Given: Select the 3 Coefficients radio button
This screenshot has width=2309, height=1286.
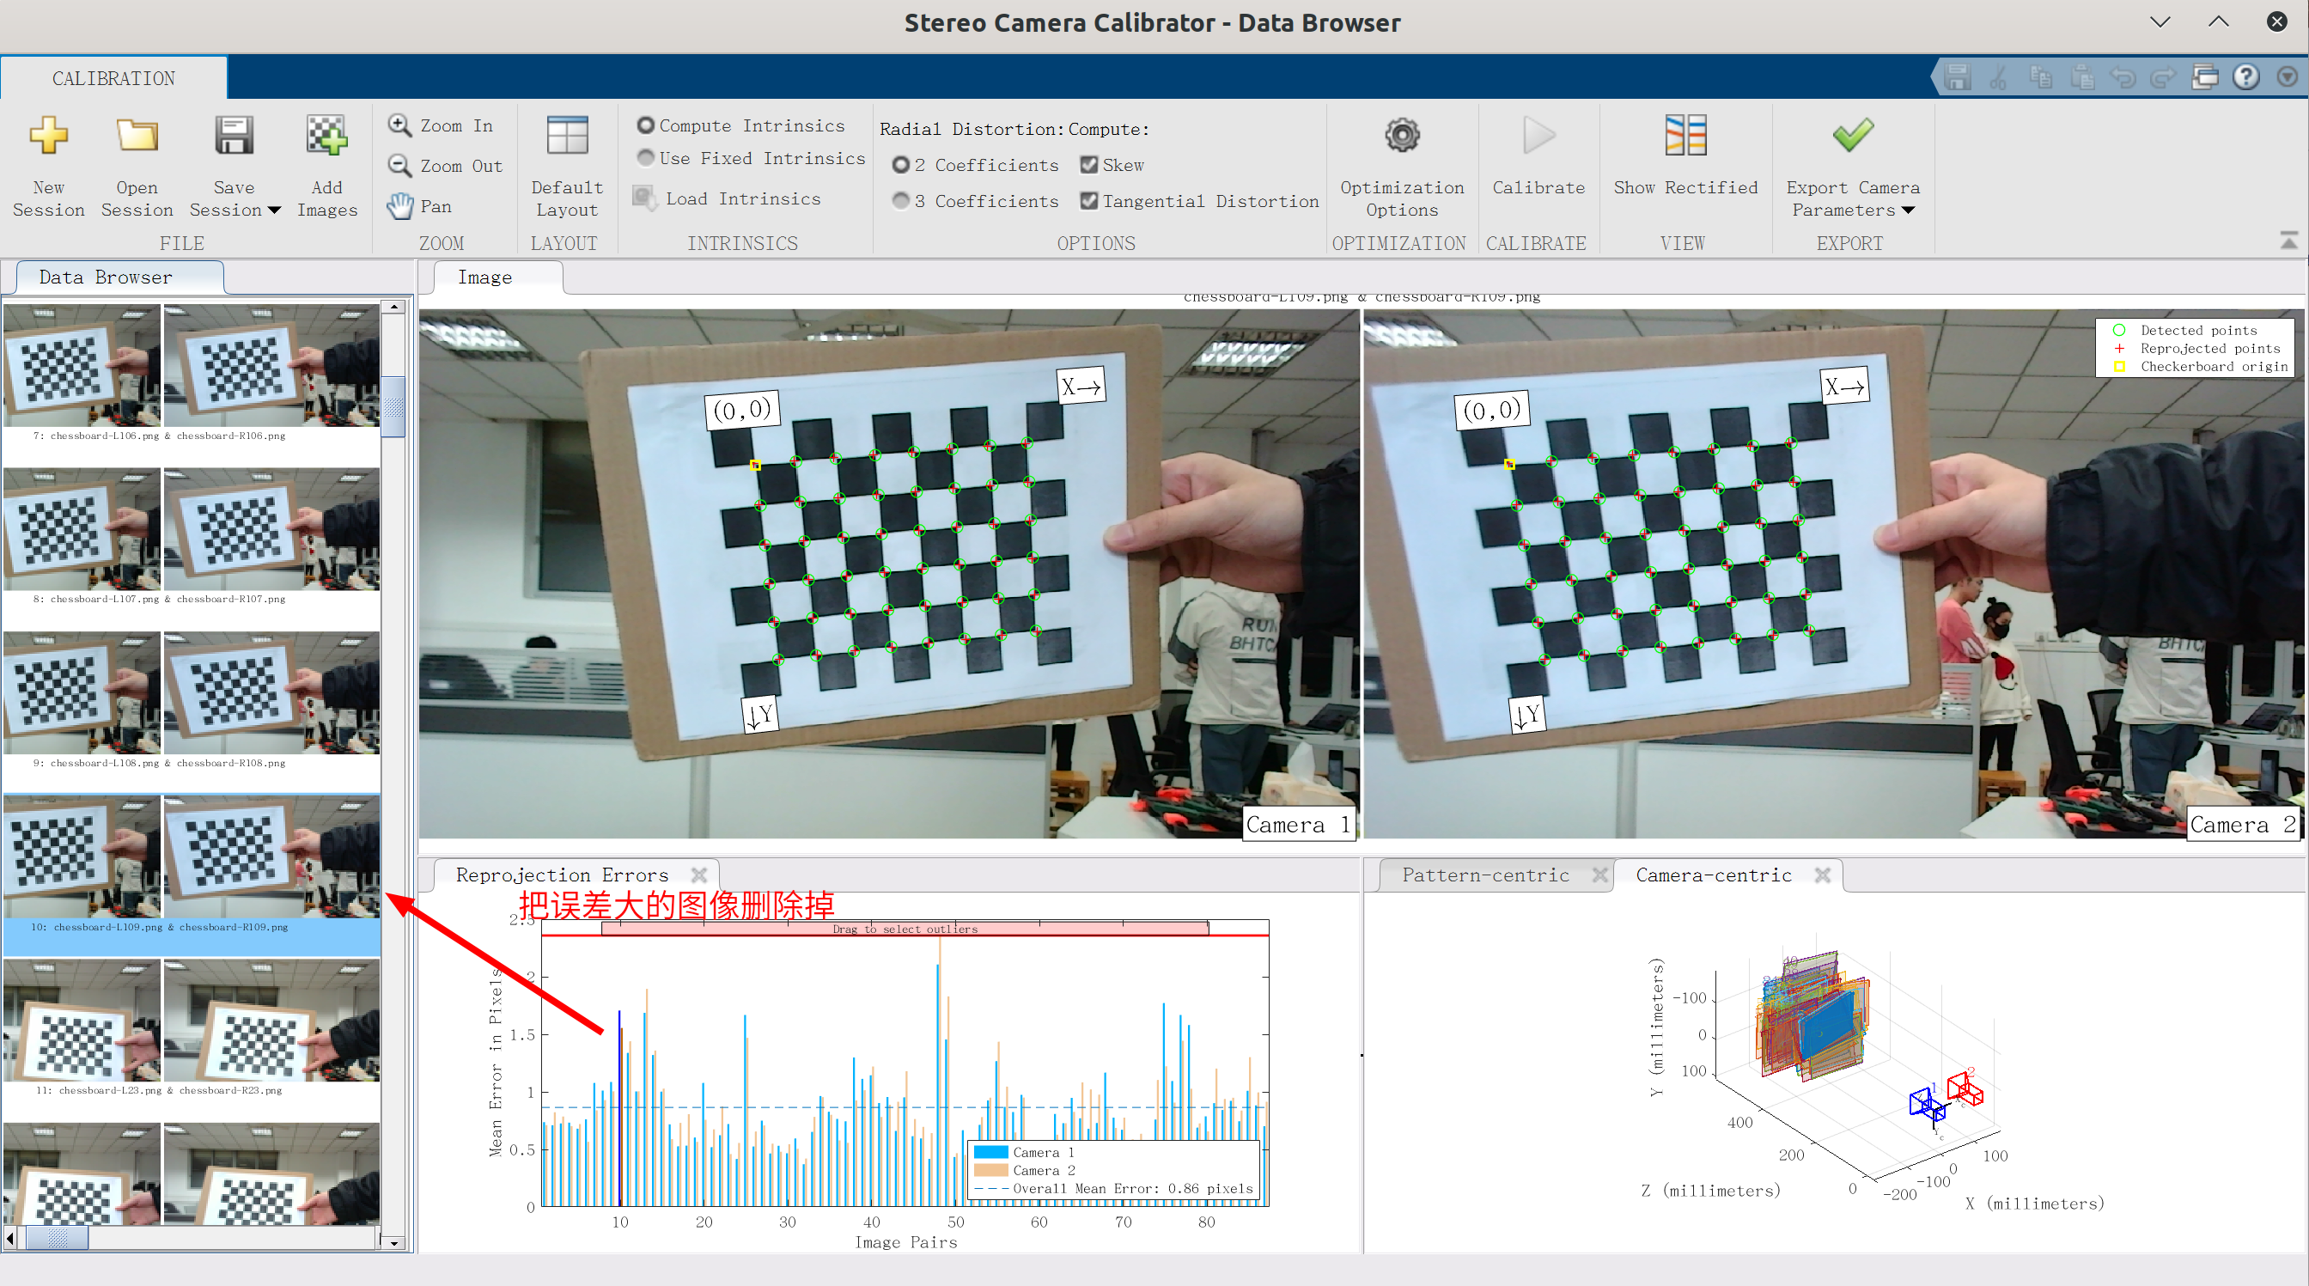Looking at the screenshot, I should [901, 201].
